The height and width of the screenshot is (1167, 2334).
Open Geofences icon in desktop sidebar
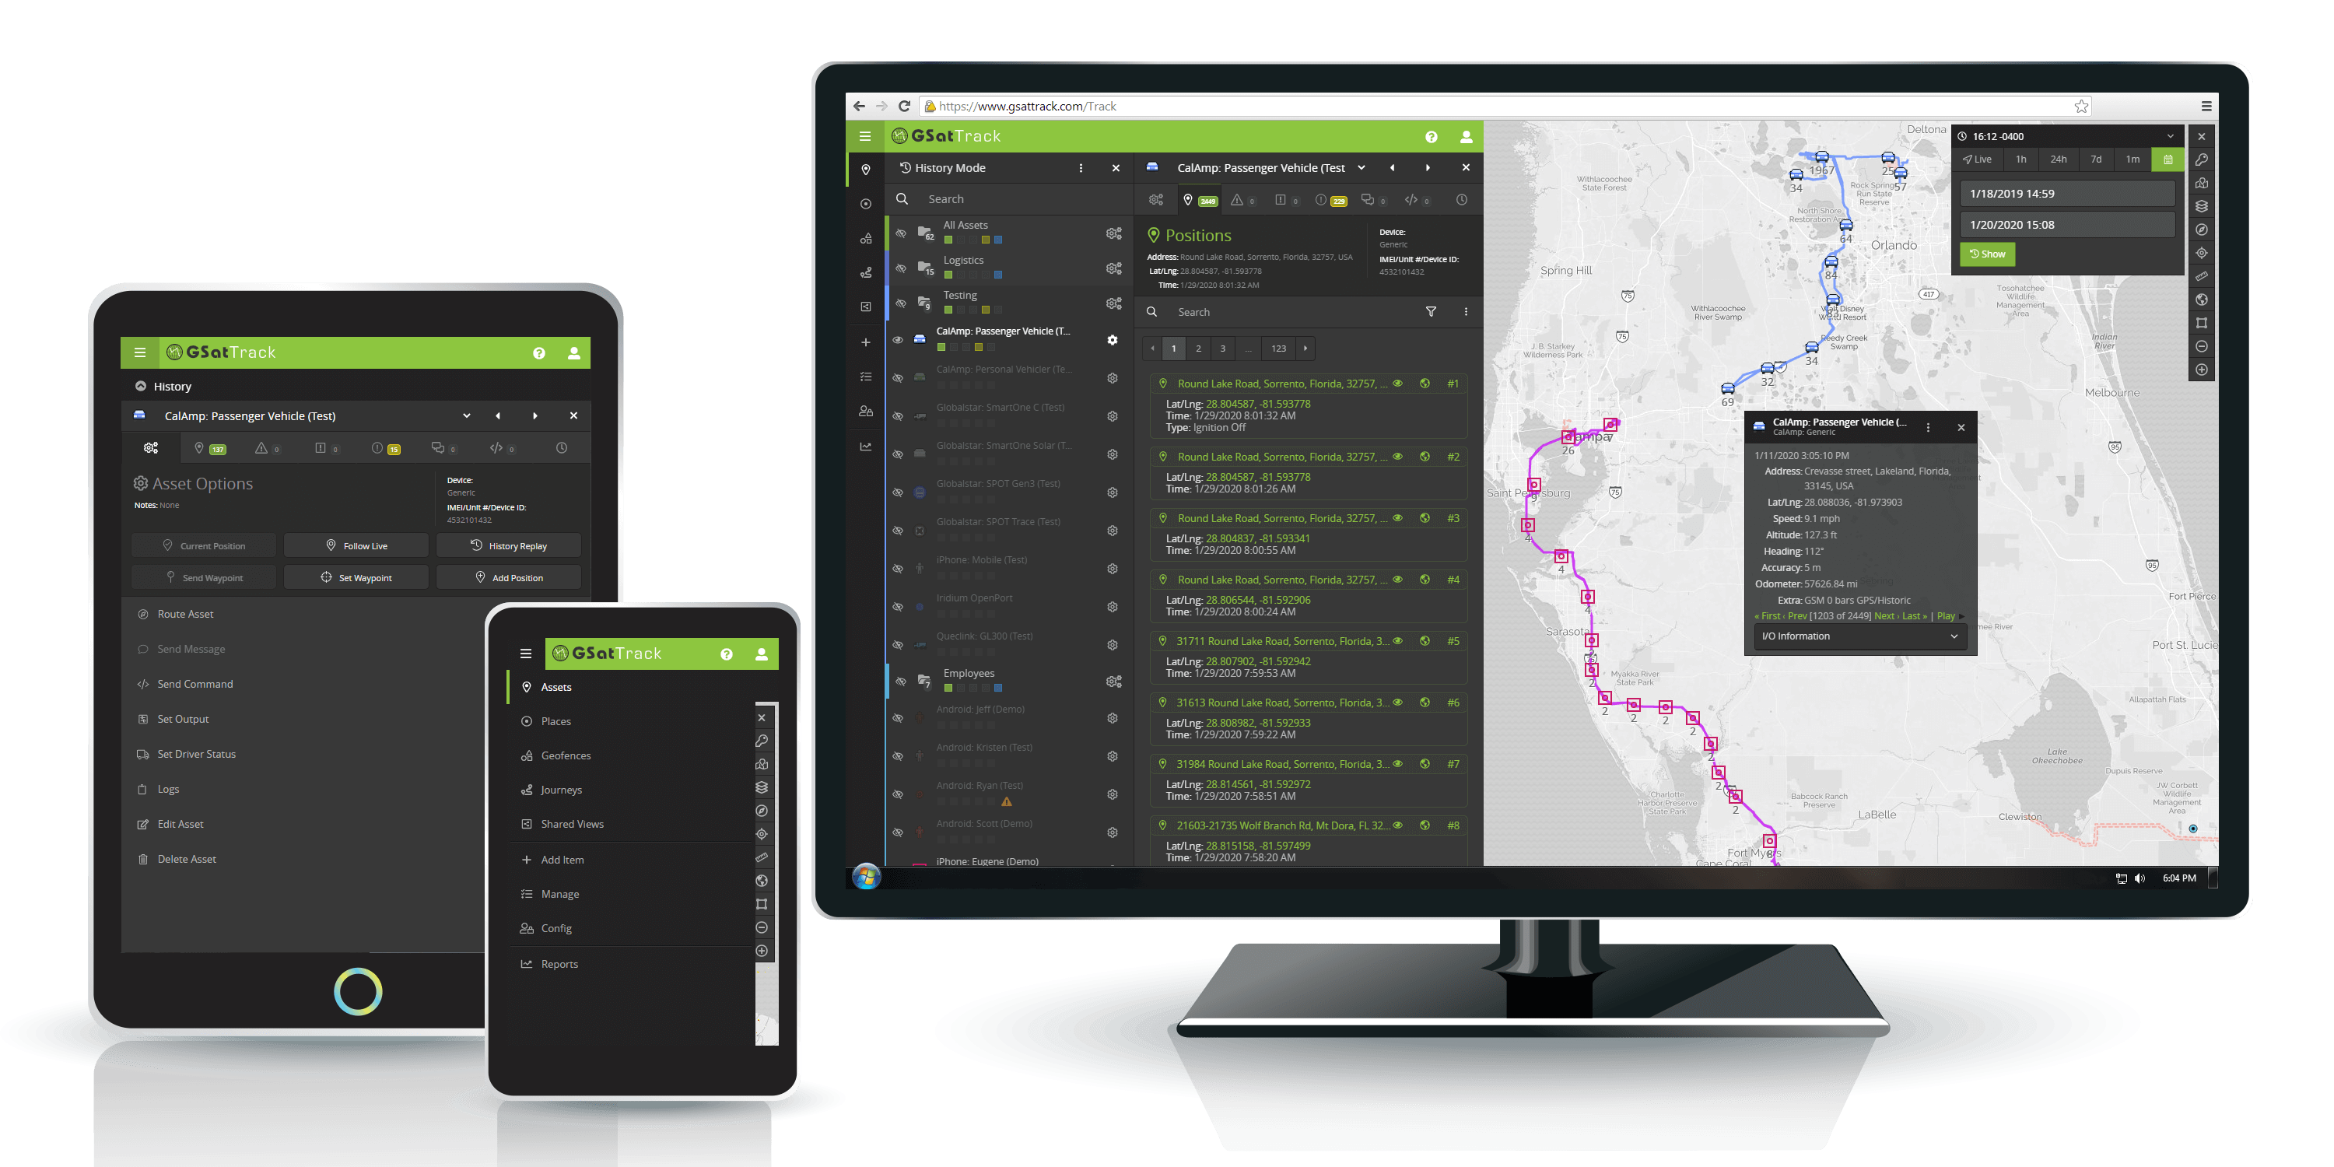(865, 238)
